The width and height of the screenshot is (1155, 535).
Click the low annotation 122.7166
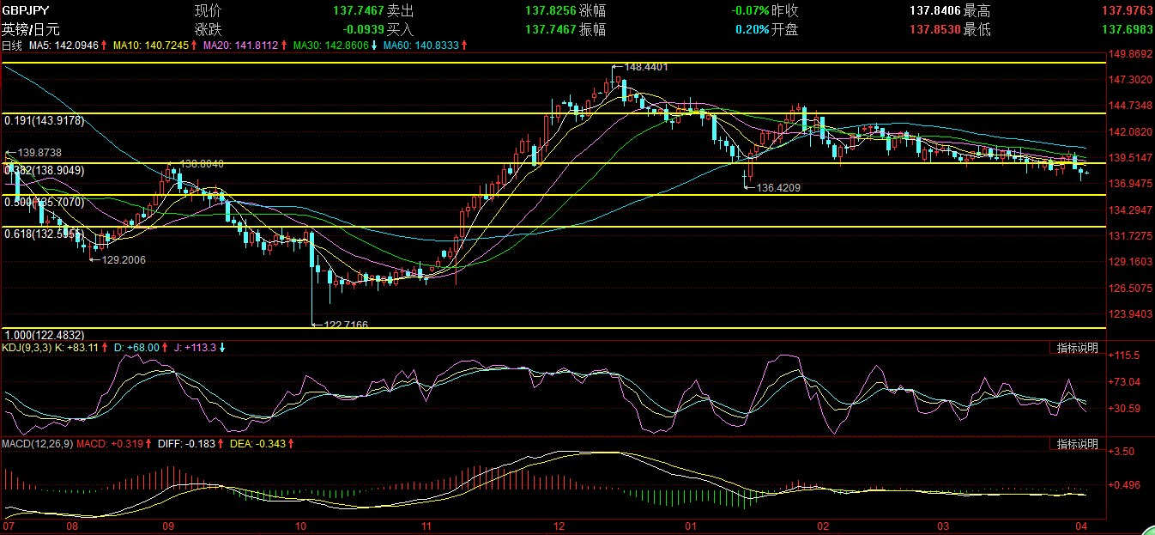tap(346, 325)
